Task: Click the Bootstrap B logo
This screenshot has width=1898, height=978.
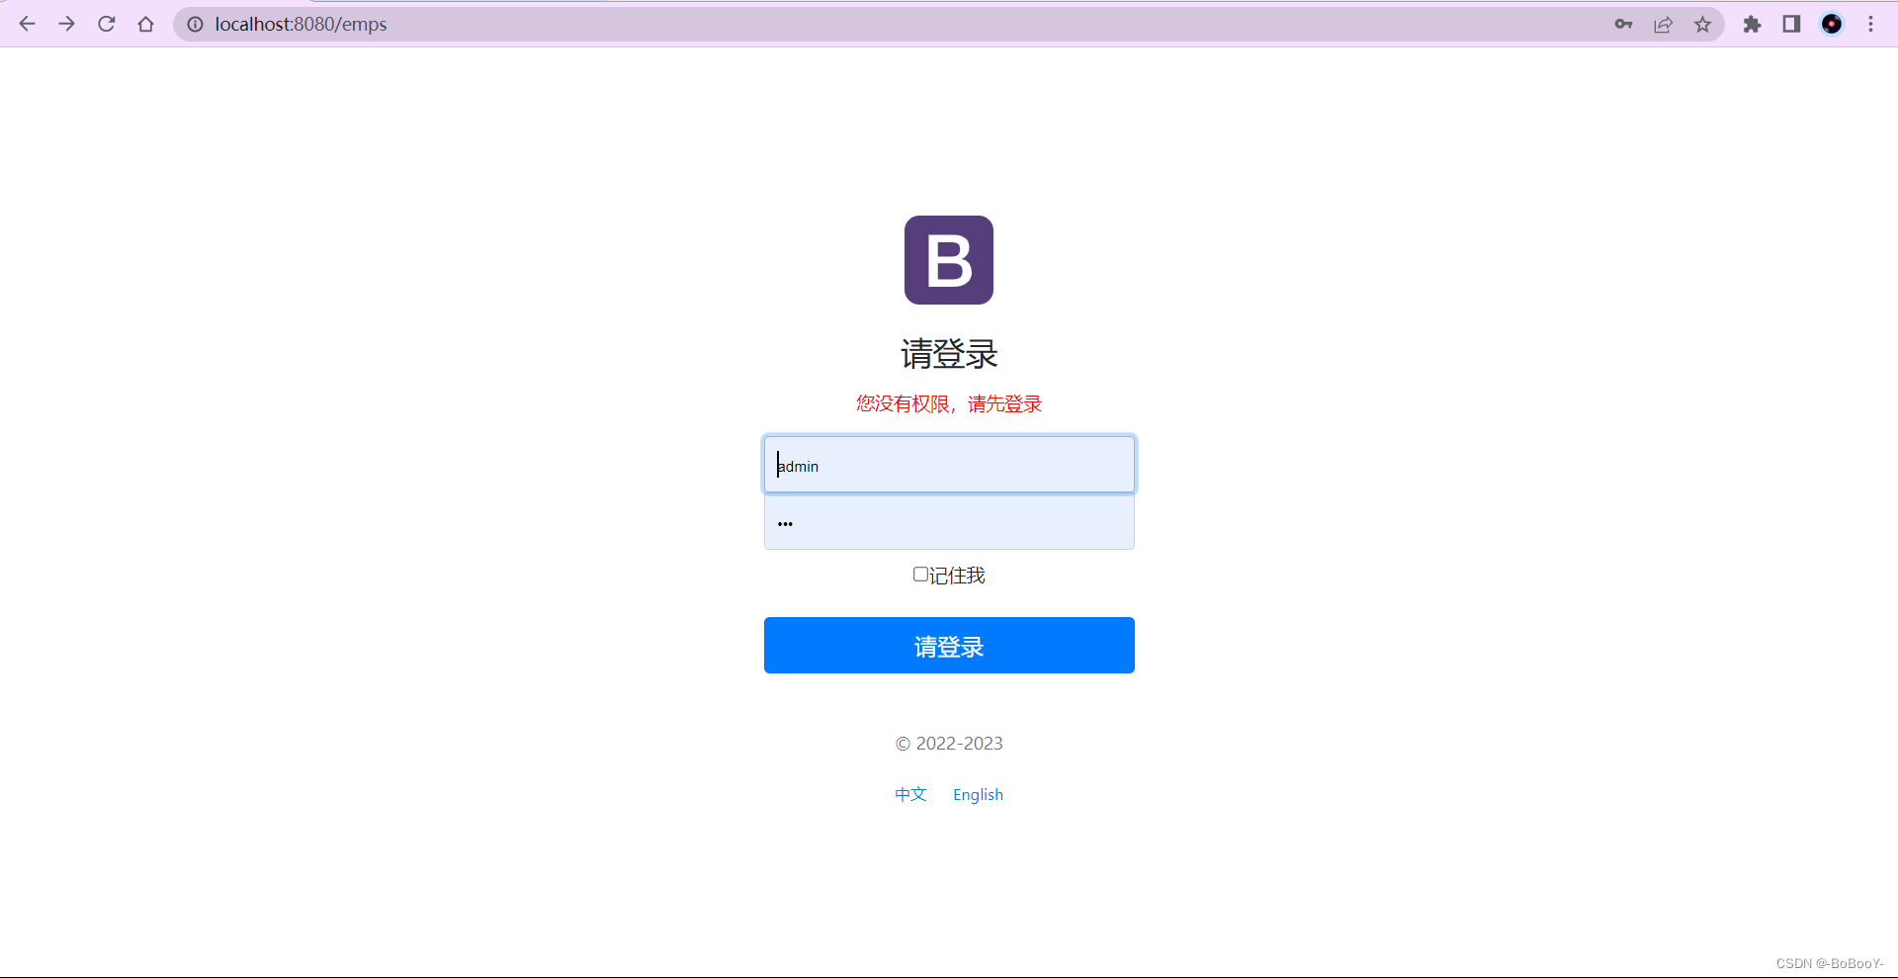Action: point(949,260)
